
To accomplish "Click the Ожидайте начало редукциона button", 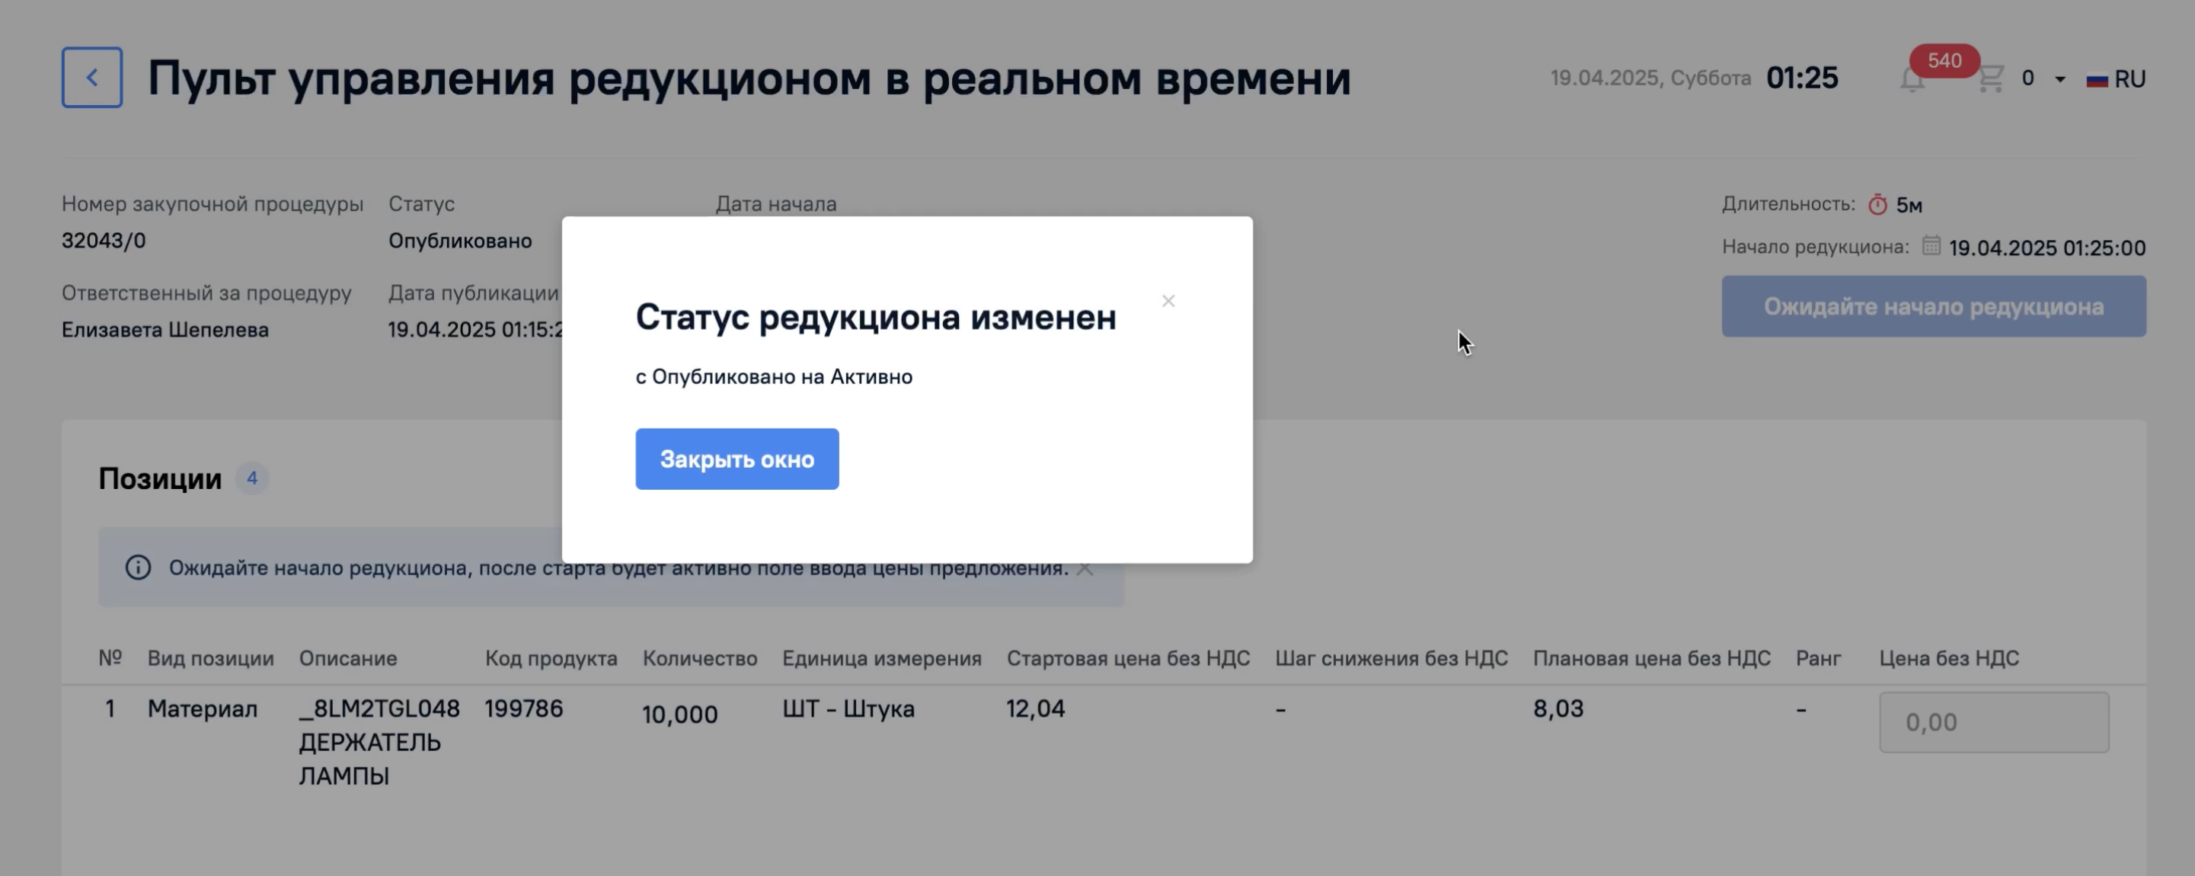I will pyautogui.click(x=1934, y=307).
